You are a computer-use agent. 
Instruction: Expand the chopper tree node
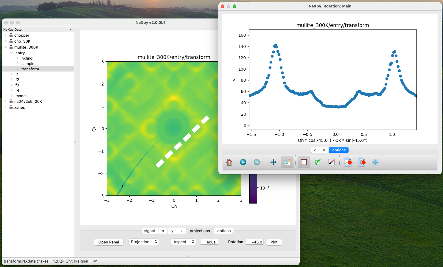6,35
